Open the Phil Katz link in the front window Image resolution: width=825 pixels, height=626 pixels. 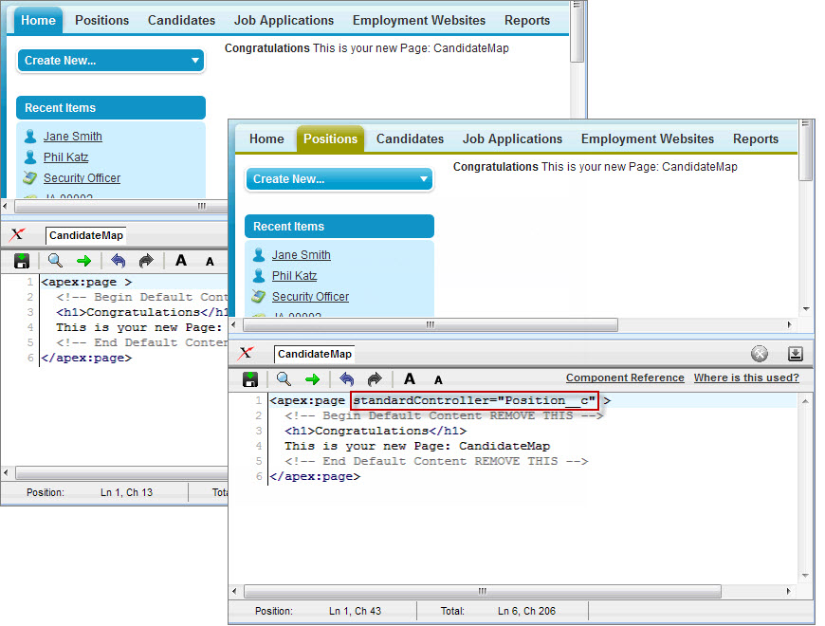(294, 276)
